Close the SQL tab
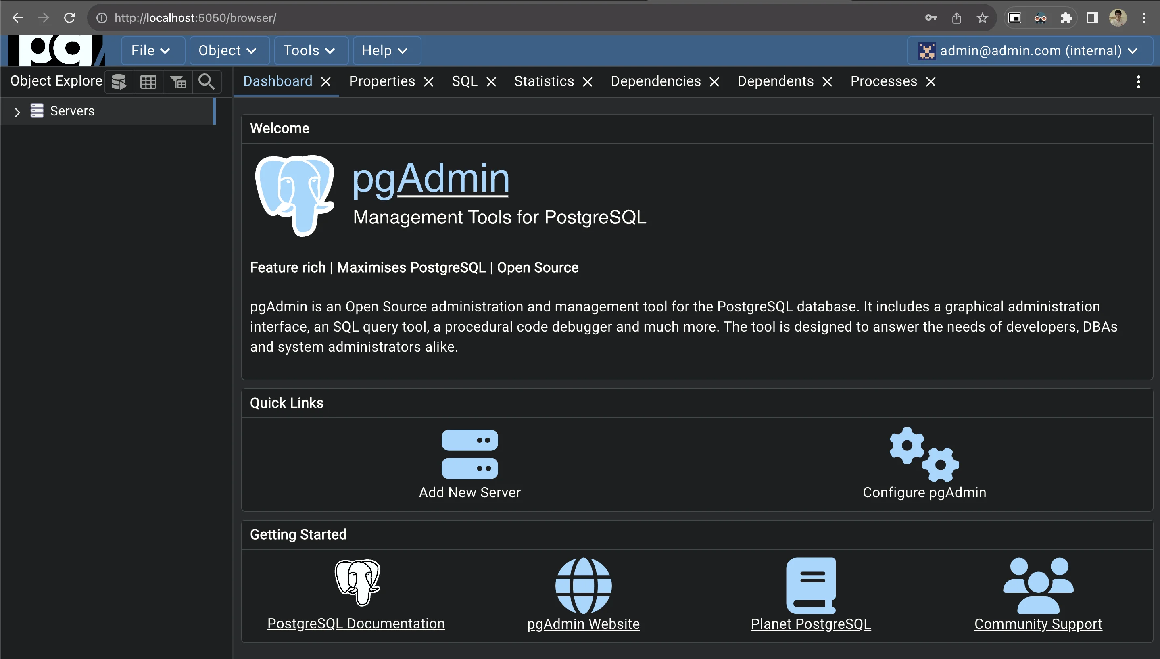 [492, 82]
